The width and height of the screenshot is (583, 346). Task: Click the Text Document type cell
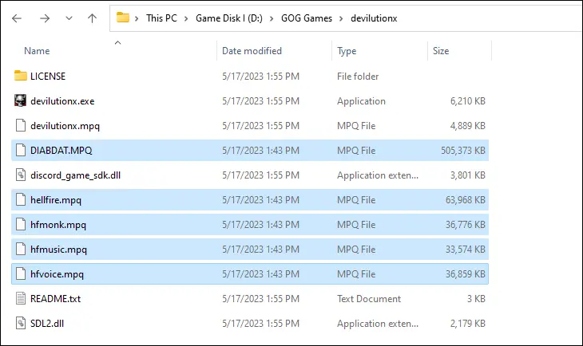pyautogui.click(x=369, y=299)
